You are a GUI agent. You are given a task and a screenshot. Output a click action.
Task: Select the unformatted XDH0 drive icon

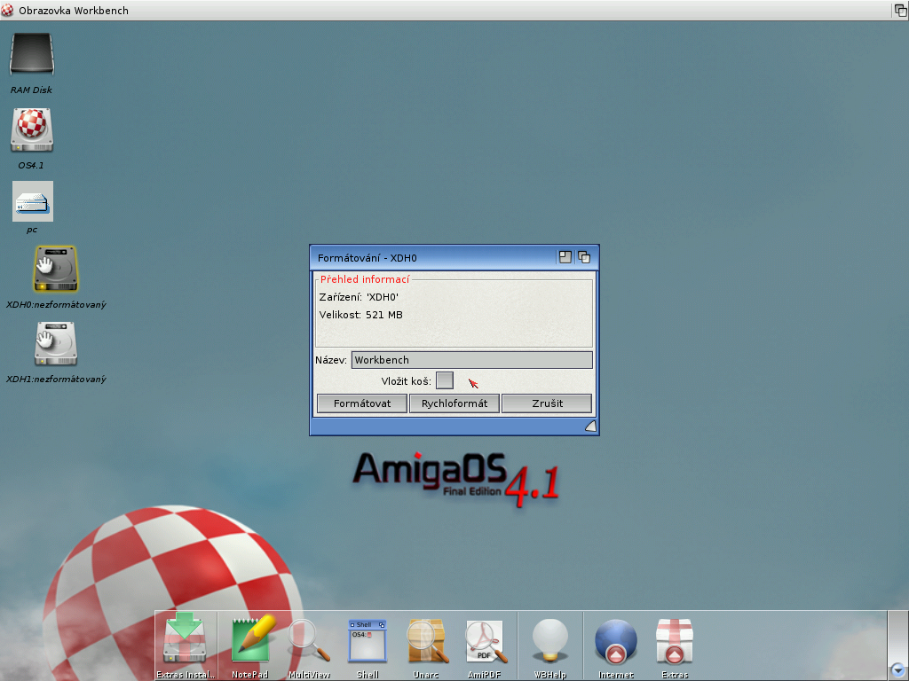[55, 269]
